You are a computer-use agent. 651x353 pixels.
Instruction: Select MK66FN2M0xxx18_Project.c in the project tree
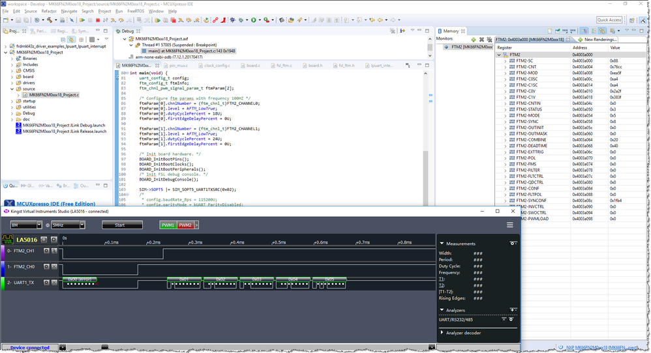(54, 95)
